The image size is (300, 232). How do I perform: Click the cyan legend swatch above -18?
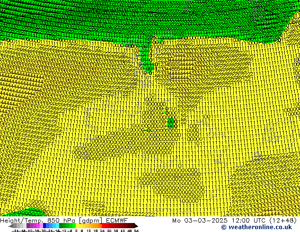point(58,225)
